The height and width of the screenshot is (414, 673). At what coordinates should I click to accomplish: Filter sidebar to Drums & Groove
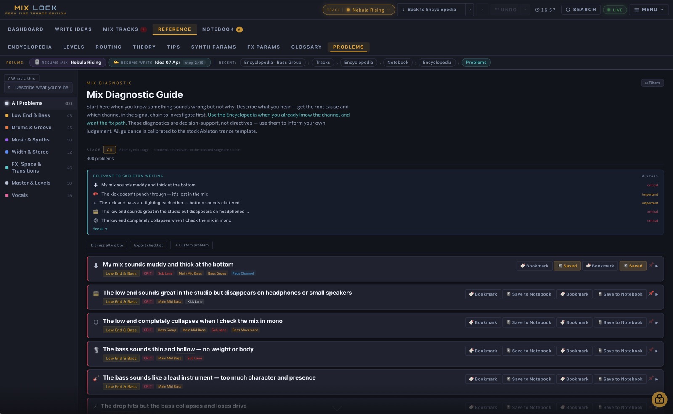point(38,127)
